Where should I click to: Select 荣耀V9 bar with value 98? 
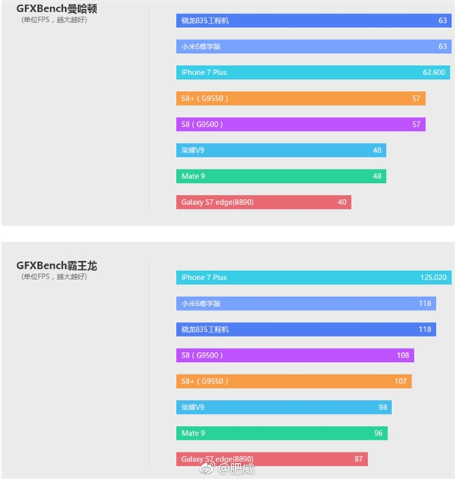pyautogui.click(x=284, y=407)
